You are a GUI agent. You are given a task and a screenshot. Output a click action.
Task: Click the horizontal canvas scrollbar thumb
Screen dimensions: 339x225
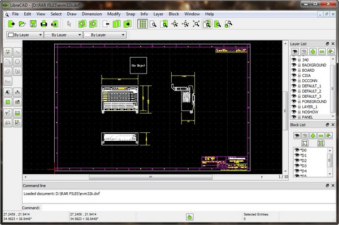pos(150,177)
